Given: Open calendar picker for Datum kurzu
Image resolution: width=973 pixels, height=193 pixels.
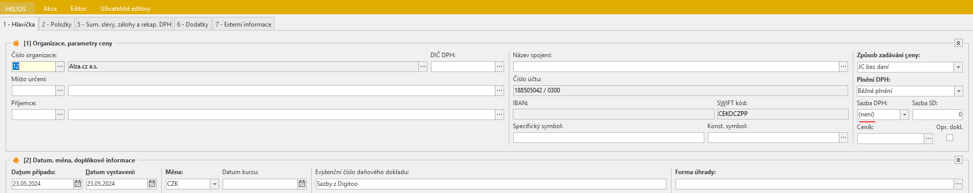Looking at the screenshot, I should (x=302, y=184).
